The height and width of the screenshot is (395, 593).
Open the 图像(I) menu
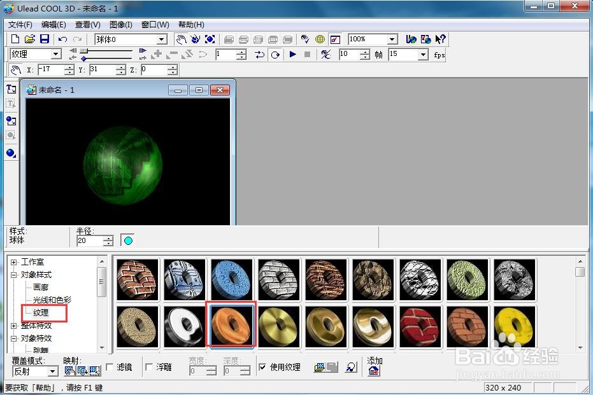(x=120, y=25)
